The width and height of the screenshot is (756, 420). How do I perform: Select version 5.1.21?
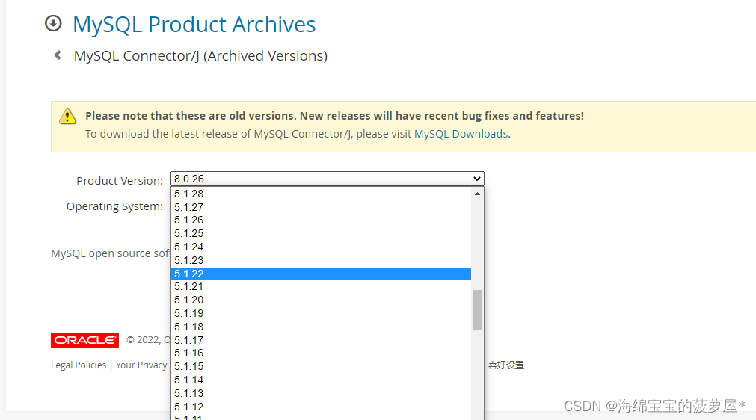coord(321,286)
